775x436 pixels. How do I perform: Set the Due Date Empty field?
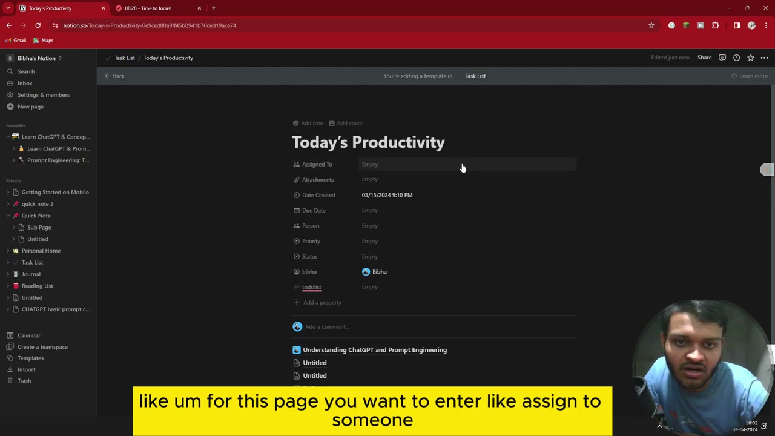tap(467, 210)
